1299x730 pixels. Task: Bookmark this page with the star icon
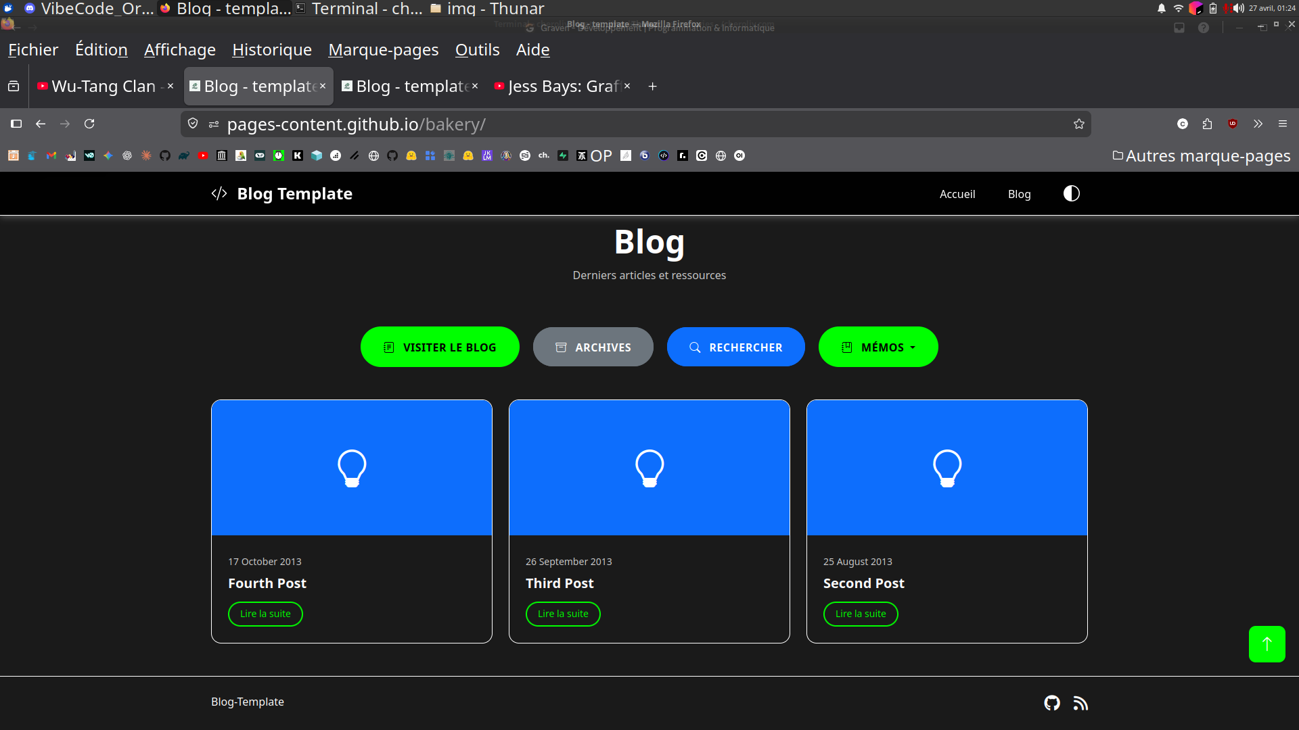tap(1079, 124)
